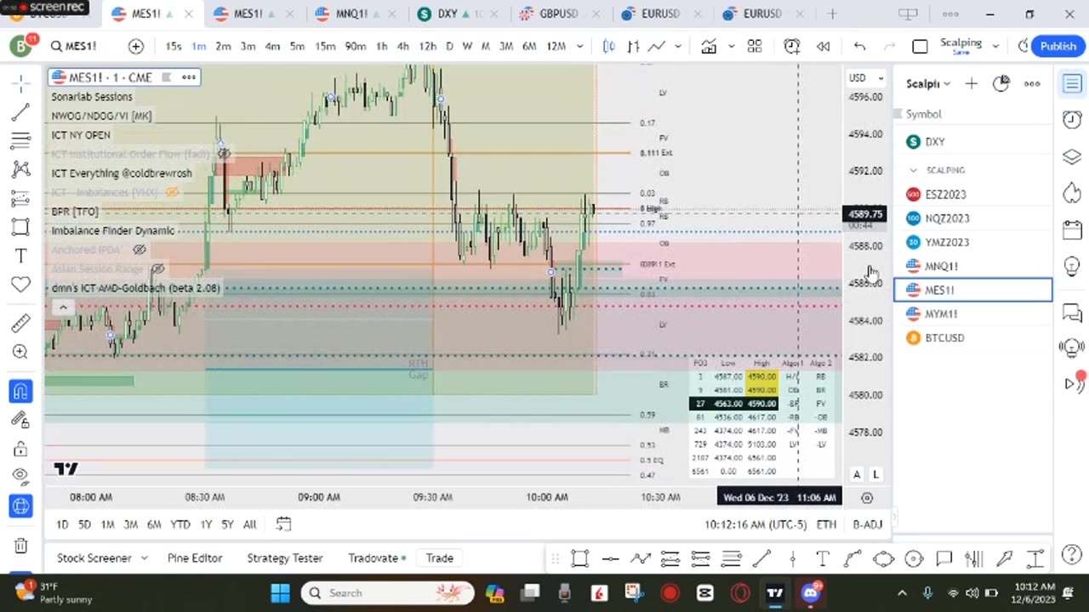Viewport: 1089px width, 612px height.
Task: Click the blue Publish button
Action: coord(1058,46)
